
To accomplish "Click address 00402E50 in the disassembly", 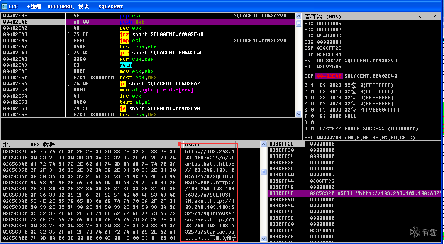I will click(15, 78).
